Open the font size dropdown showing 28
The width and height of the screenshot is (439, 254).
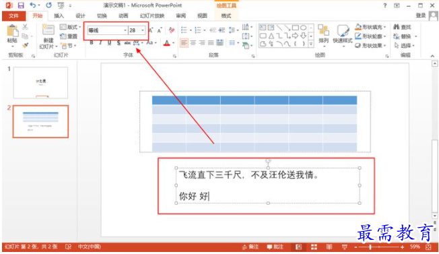pyautogui.click(x=143, y=30)
